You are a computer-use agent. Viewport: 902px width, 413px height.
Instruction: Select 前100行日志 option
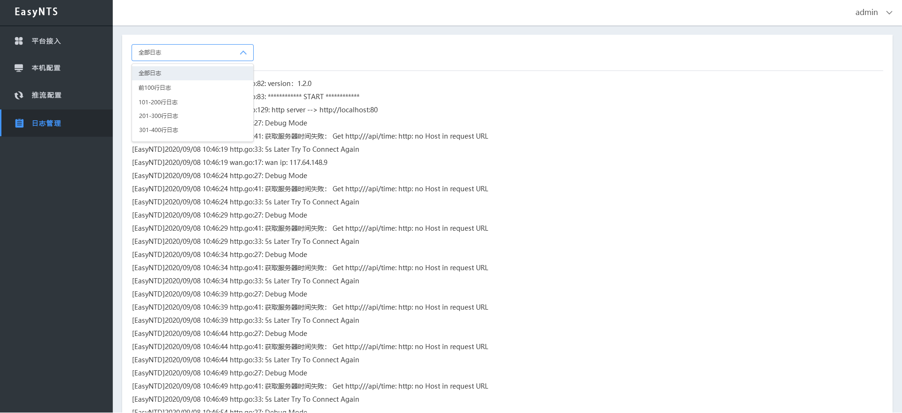pos(155,88)
